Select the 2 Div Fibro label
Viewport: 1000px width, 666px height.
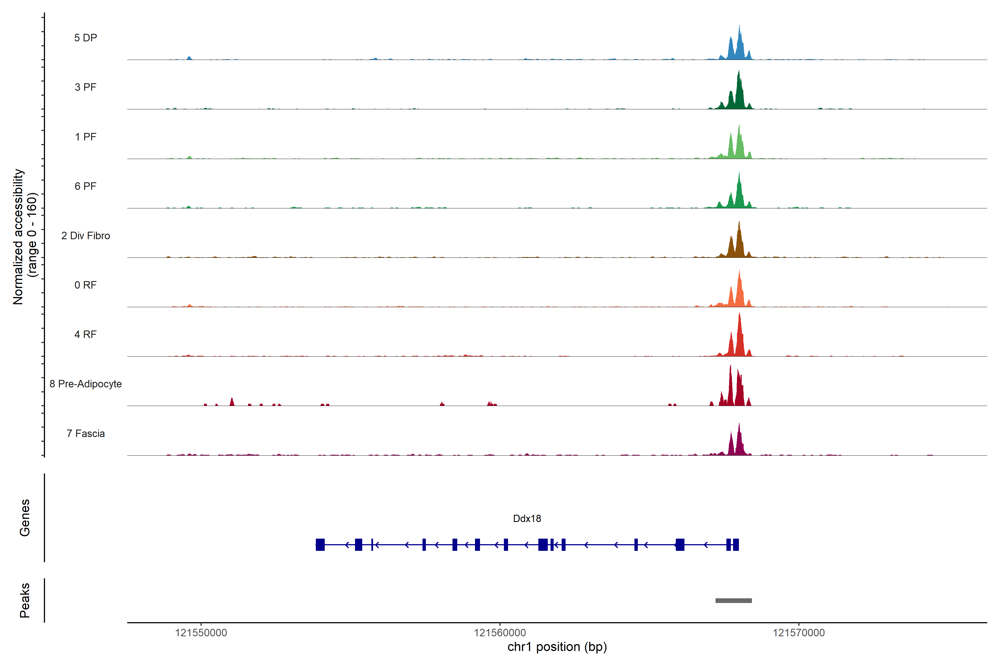pyautogui.click(x=86, y=236)
